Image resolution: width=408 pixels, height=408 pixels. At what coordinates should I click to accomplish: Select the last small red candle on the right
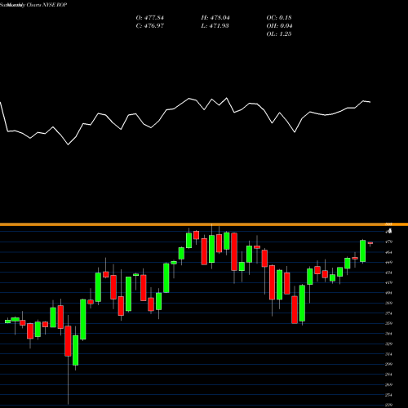point(370,243)
